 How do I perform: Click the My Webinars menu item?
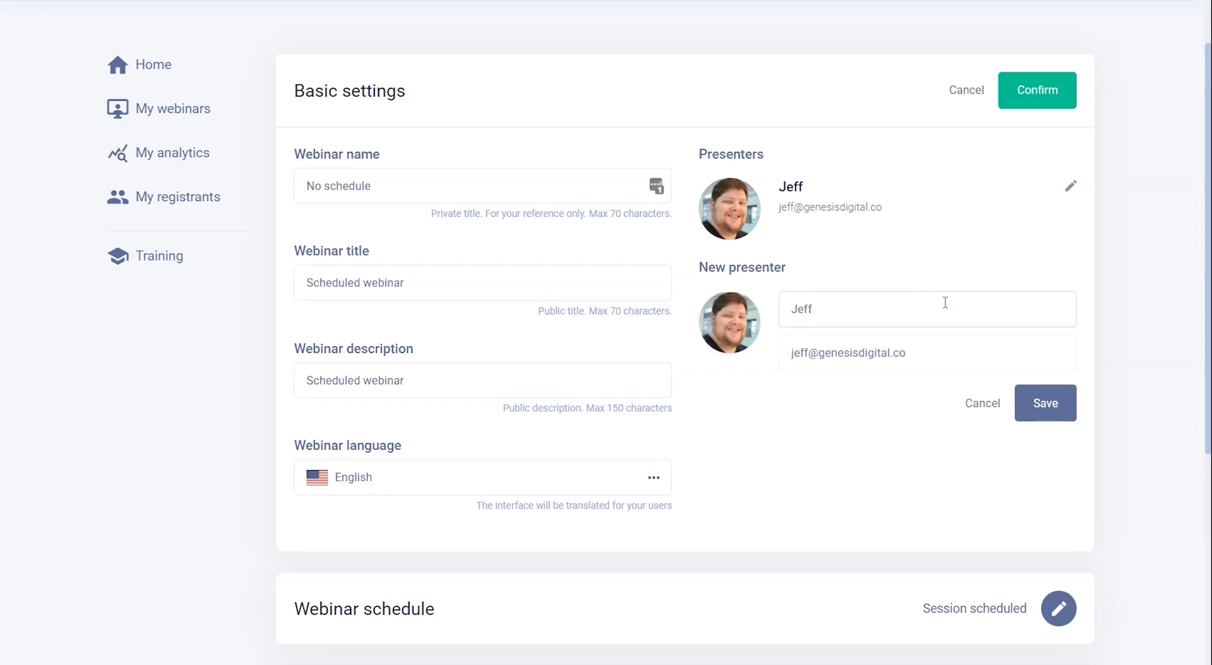[x=173, y=108]
